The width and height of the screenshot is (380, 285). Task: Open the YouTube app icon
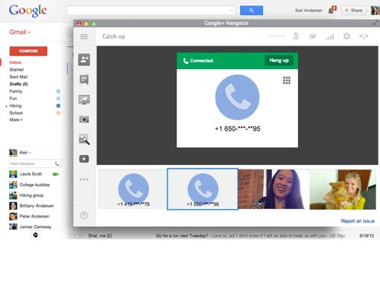(84, 159)
